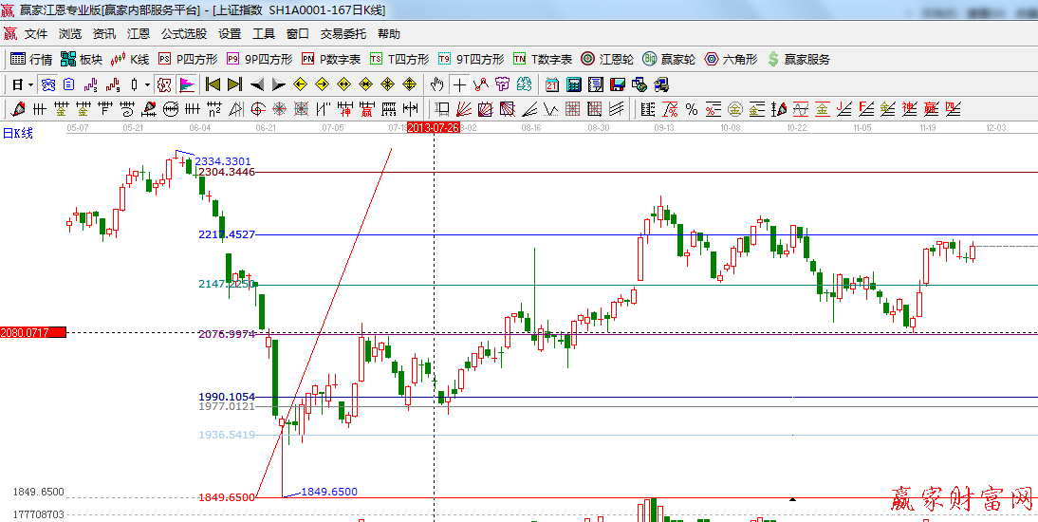Screen dimensions: 1038x522
Task: Open the 六角形 hexagon chart tool
Action: [731, 59]
